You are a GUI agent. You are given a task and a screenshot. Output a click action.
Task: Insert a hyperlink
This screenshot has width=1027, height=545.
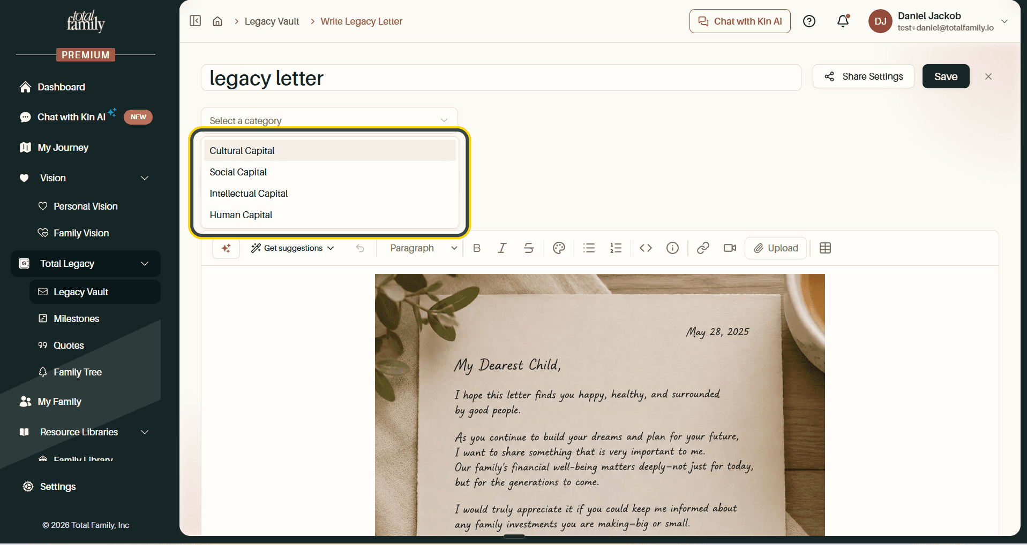[x=703, y=248]
